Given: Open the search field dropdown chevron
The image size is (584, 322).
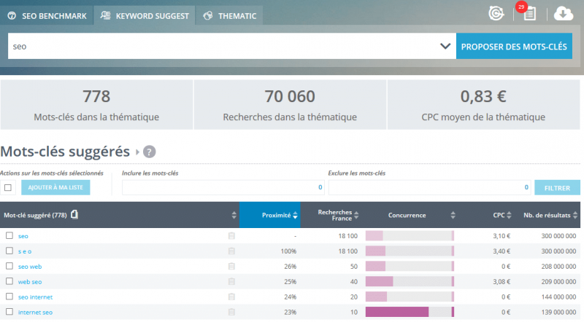Looking at the screenshot, I should click(x=446, y=47).
